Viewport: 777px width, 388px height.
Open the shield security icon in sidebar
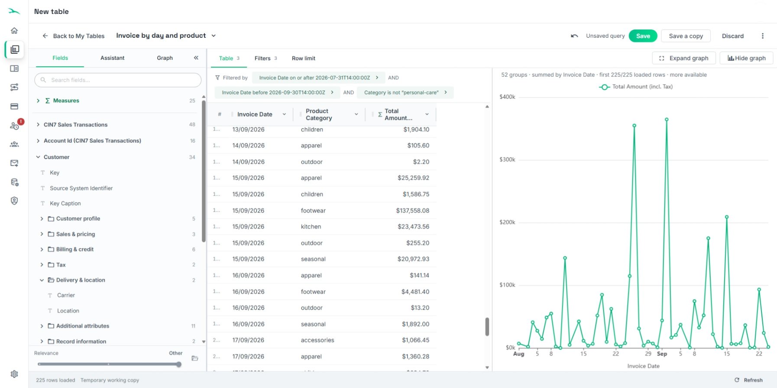14,201
